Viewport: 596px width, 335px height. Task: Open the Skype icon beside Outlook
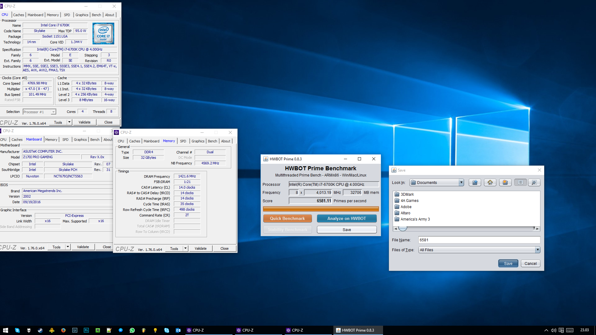click(x=167, y=330)
